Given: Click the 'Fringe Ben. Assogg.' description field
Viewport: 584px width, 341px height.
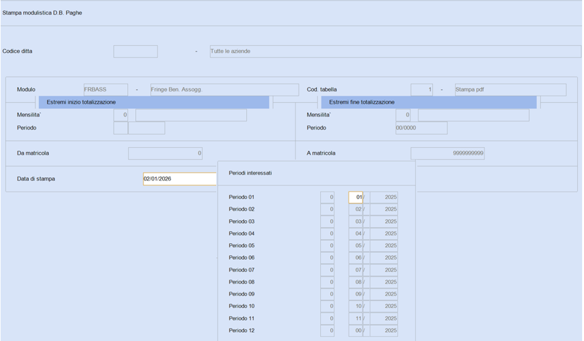Looking at the screenshot, I should coord(224,89).
